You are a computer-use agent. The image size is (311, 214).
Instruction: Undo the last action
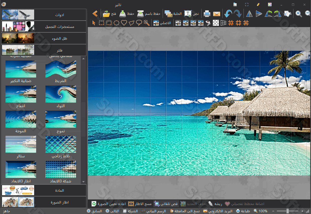pyautogui.click(x=228, y=14)
